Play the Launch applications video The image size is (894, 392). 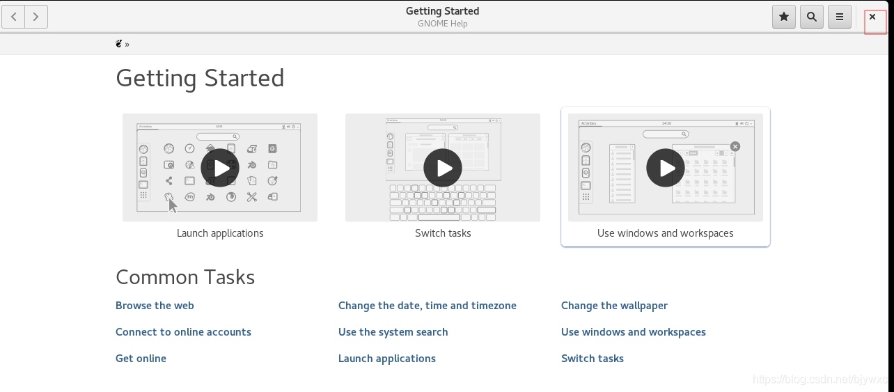[x=220, y=168]
